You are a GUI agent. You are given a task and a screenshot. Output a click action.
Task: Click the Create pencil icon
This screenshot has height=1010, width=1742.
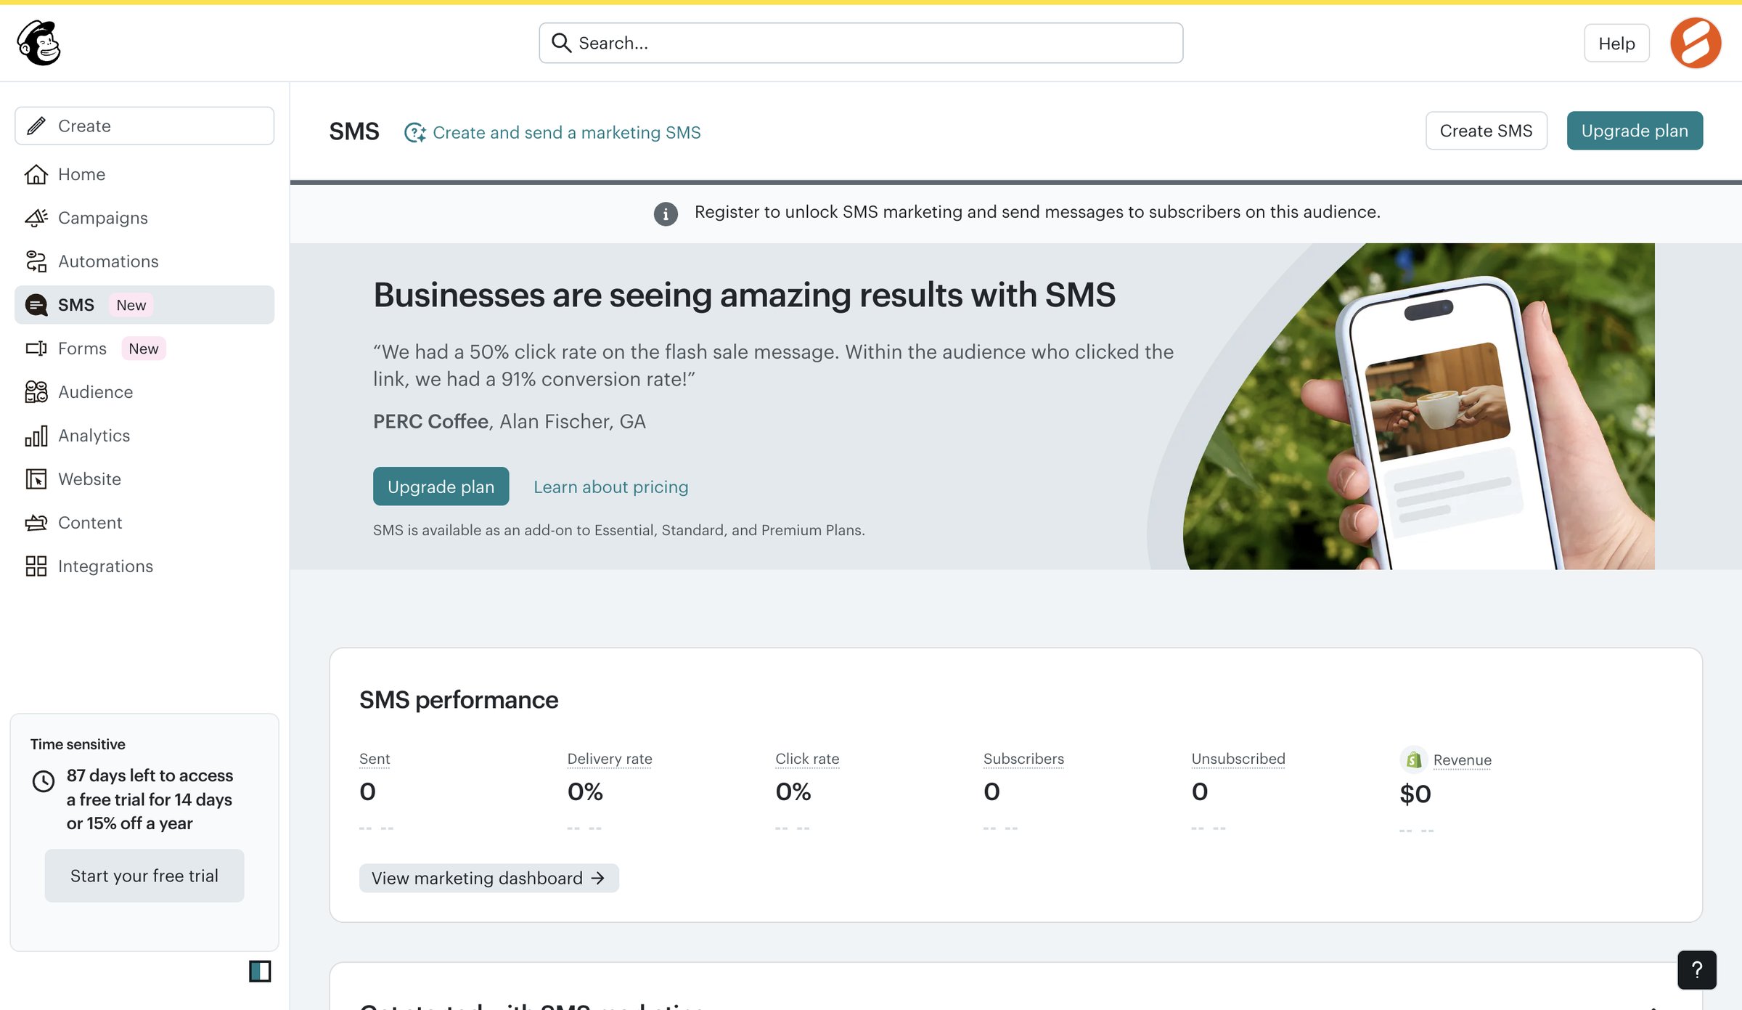36,126
